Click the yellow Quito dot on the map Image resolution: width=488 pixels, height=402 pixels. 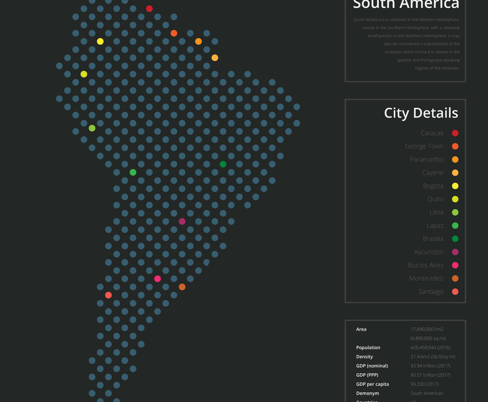click(x=84, y=74)
